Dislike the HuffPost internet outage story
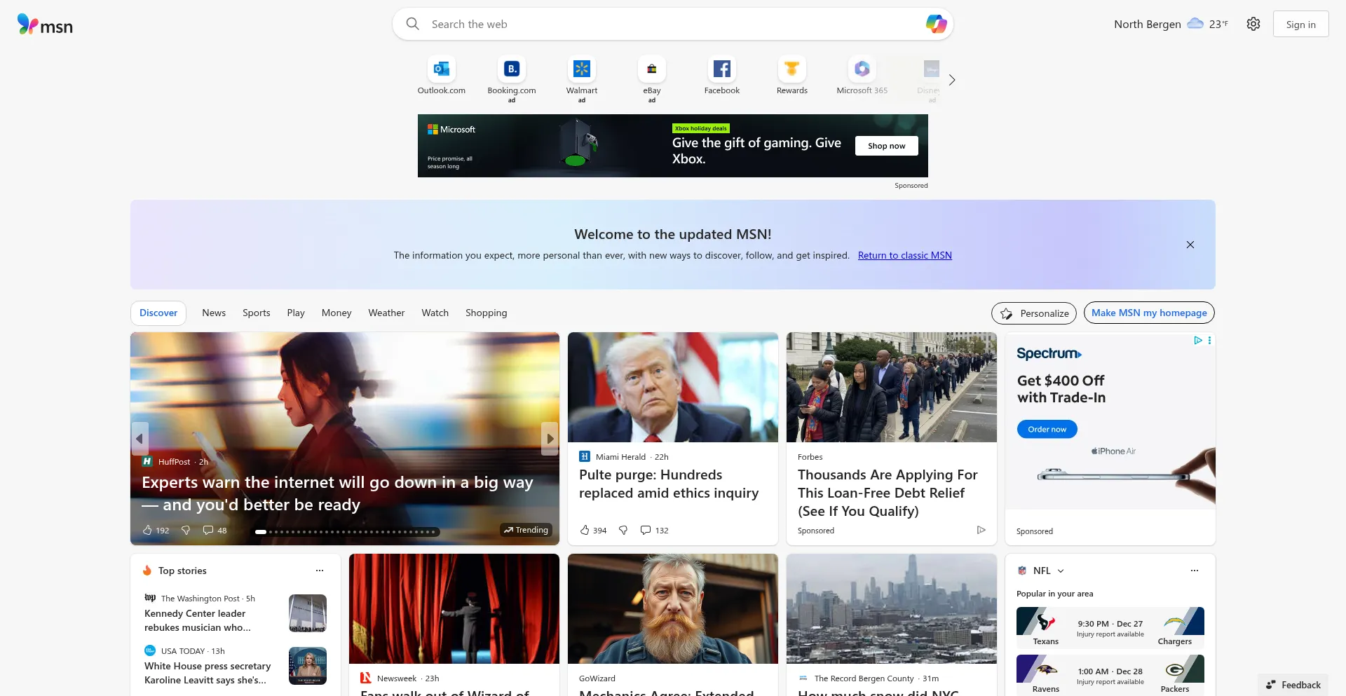Image resolution: width=1346 pixels, height=696 pixels. click(x=185, y=530)
